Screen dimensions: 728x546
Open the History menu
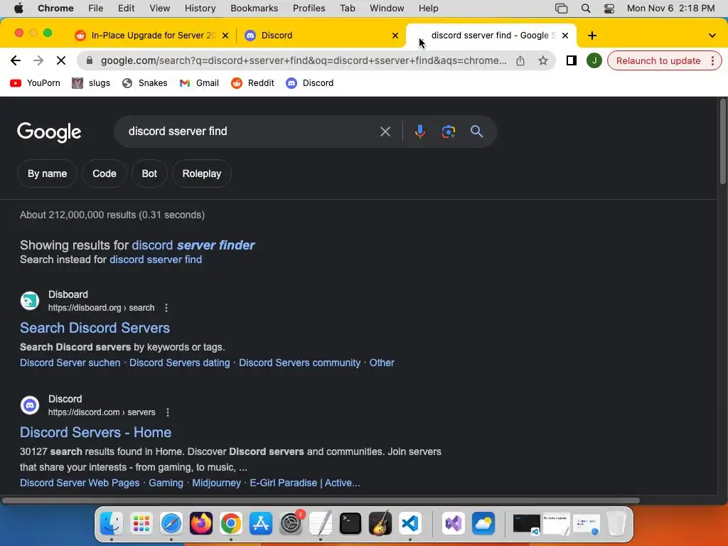click(200, 9)
